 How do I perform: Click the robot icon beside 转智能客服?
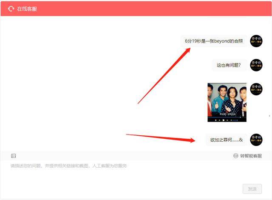click(235, 156)
